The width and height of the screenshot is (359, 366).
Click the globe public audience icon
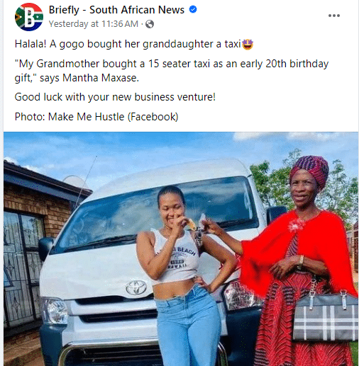click(150, 24)
